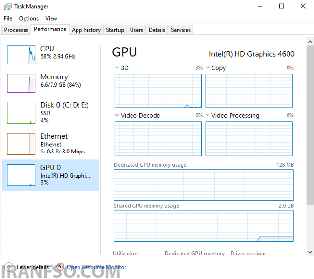
Task: Click the Shared GPU memory usage graph
Action: pos(204,226)
